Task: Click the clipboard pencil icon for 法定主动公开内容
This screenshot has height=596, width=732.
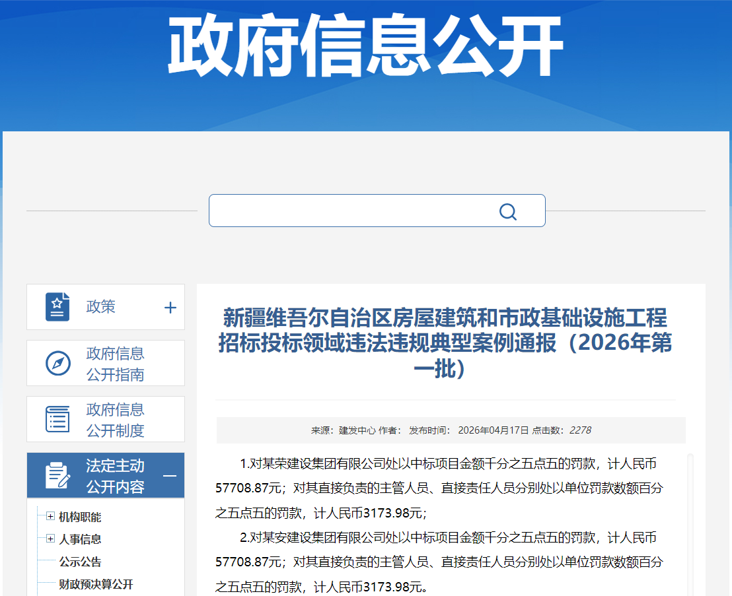Action: pyautogui.click(x=57, y=475)
